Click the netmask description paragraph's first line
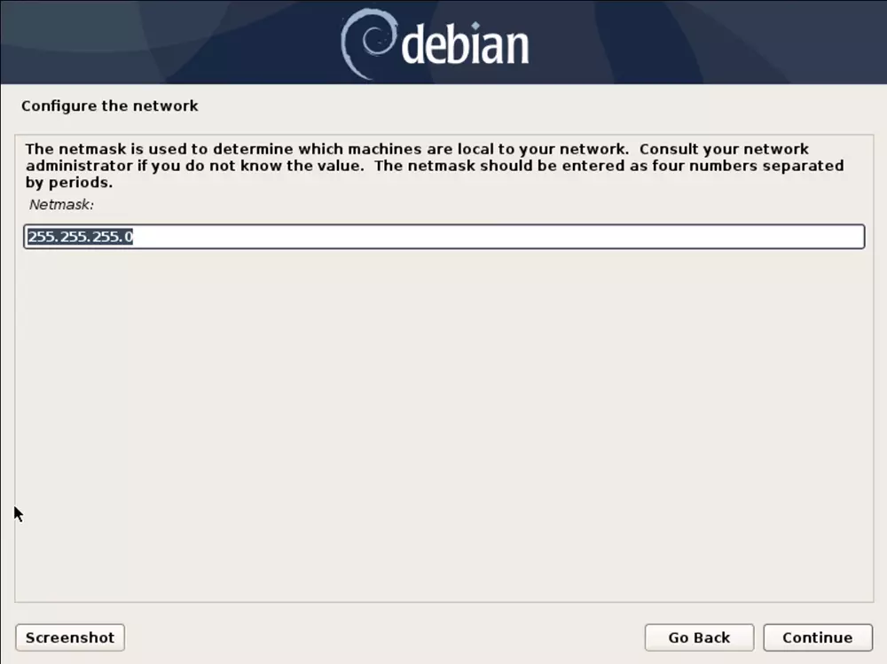This screenshot has height=664, width=887. click(417, 149)
